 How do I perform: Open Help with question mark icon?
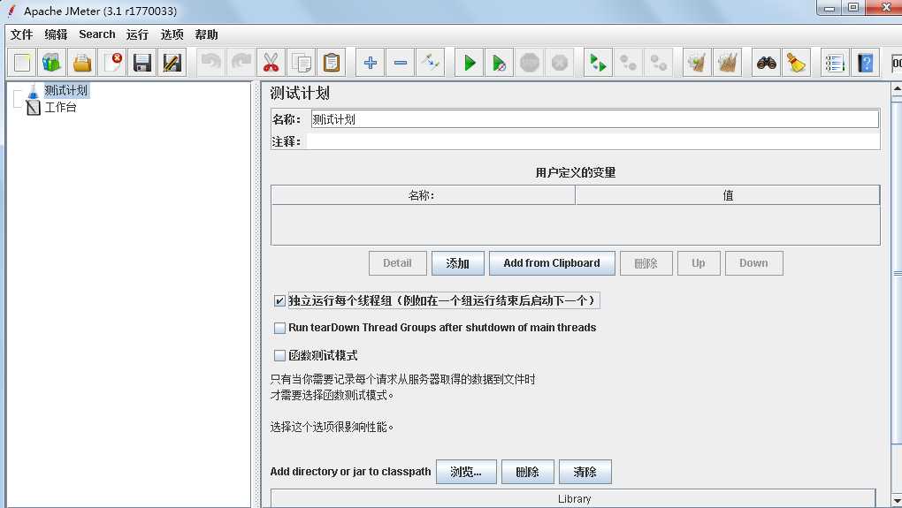(865, 62)
